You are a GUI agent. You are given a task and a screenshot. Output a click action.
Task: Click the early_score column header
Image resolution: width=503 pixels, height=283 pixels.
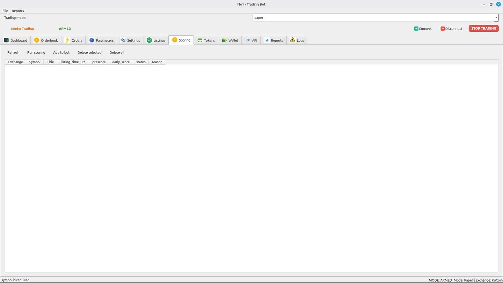click(x=121, y=62)
